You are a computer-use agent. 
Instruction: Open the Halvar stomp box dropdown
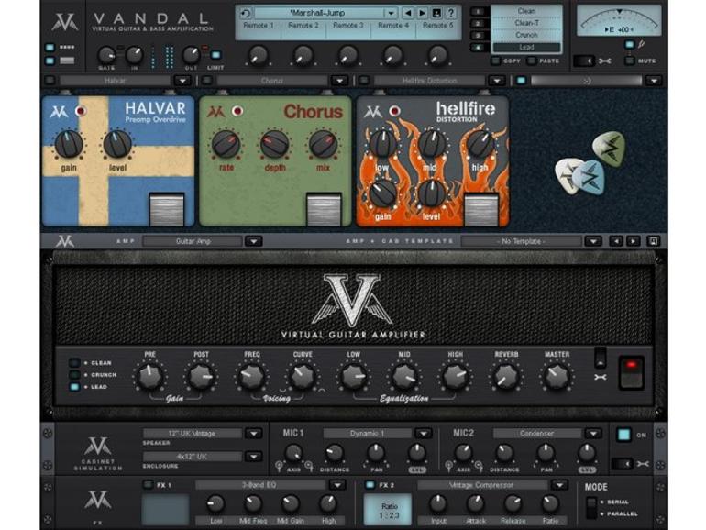182,81
